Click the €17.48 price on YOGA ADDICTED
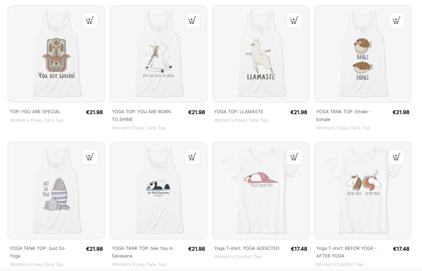Screen dimensions: 422x271 (x=300, y=248)
